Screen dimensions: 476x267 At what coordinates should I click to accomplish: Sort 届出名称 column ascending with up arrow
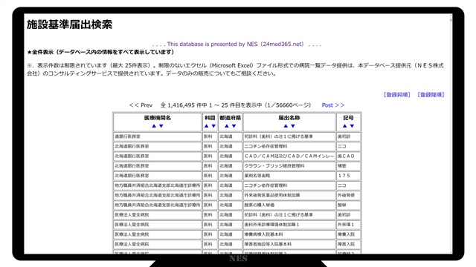pos(286,126)
